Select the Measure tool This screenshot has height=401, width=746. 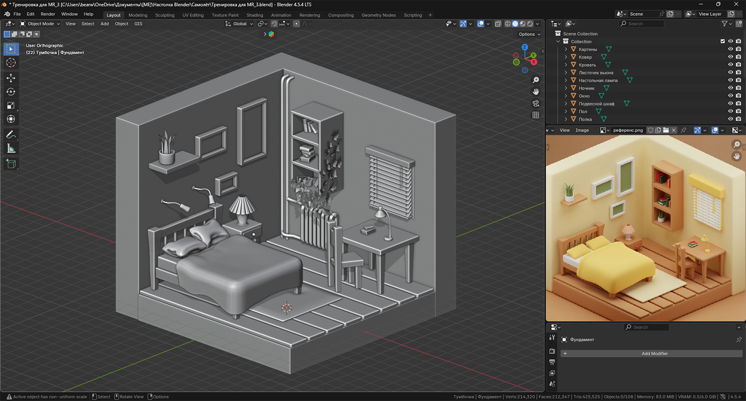pyautogui.click(x=11, y=149)
